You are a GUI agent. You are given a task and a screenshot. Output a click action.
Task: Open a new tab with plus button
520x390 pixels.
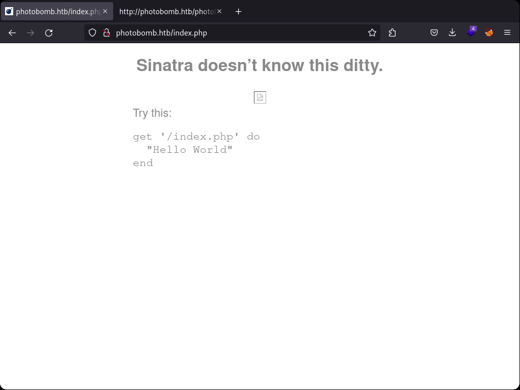pyautogui.click(x=238, y=11)
